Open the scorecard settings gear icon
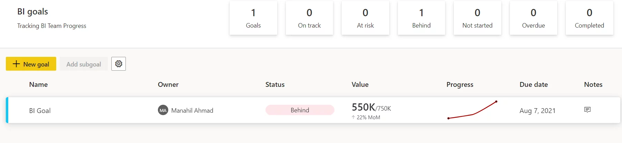 coord(119,64)
